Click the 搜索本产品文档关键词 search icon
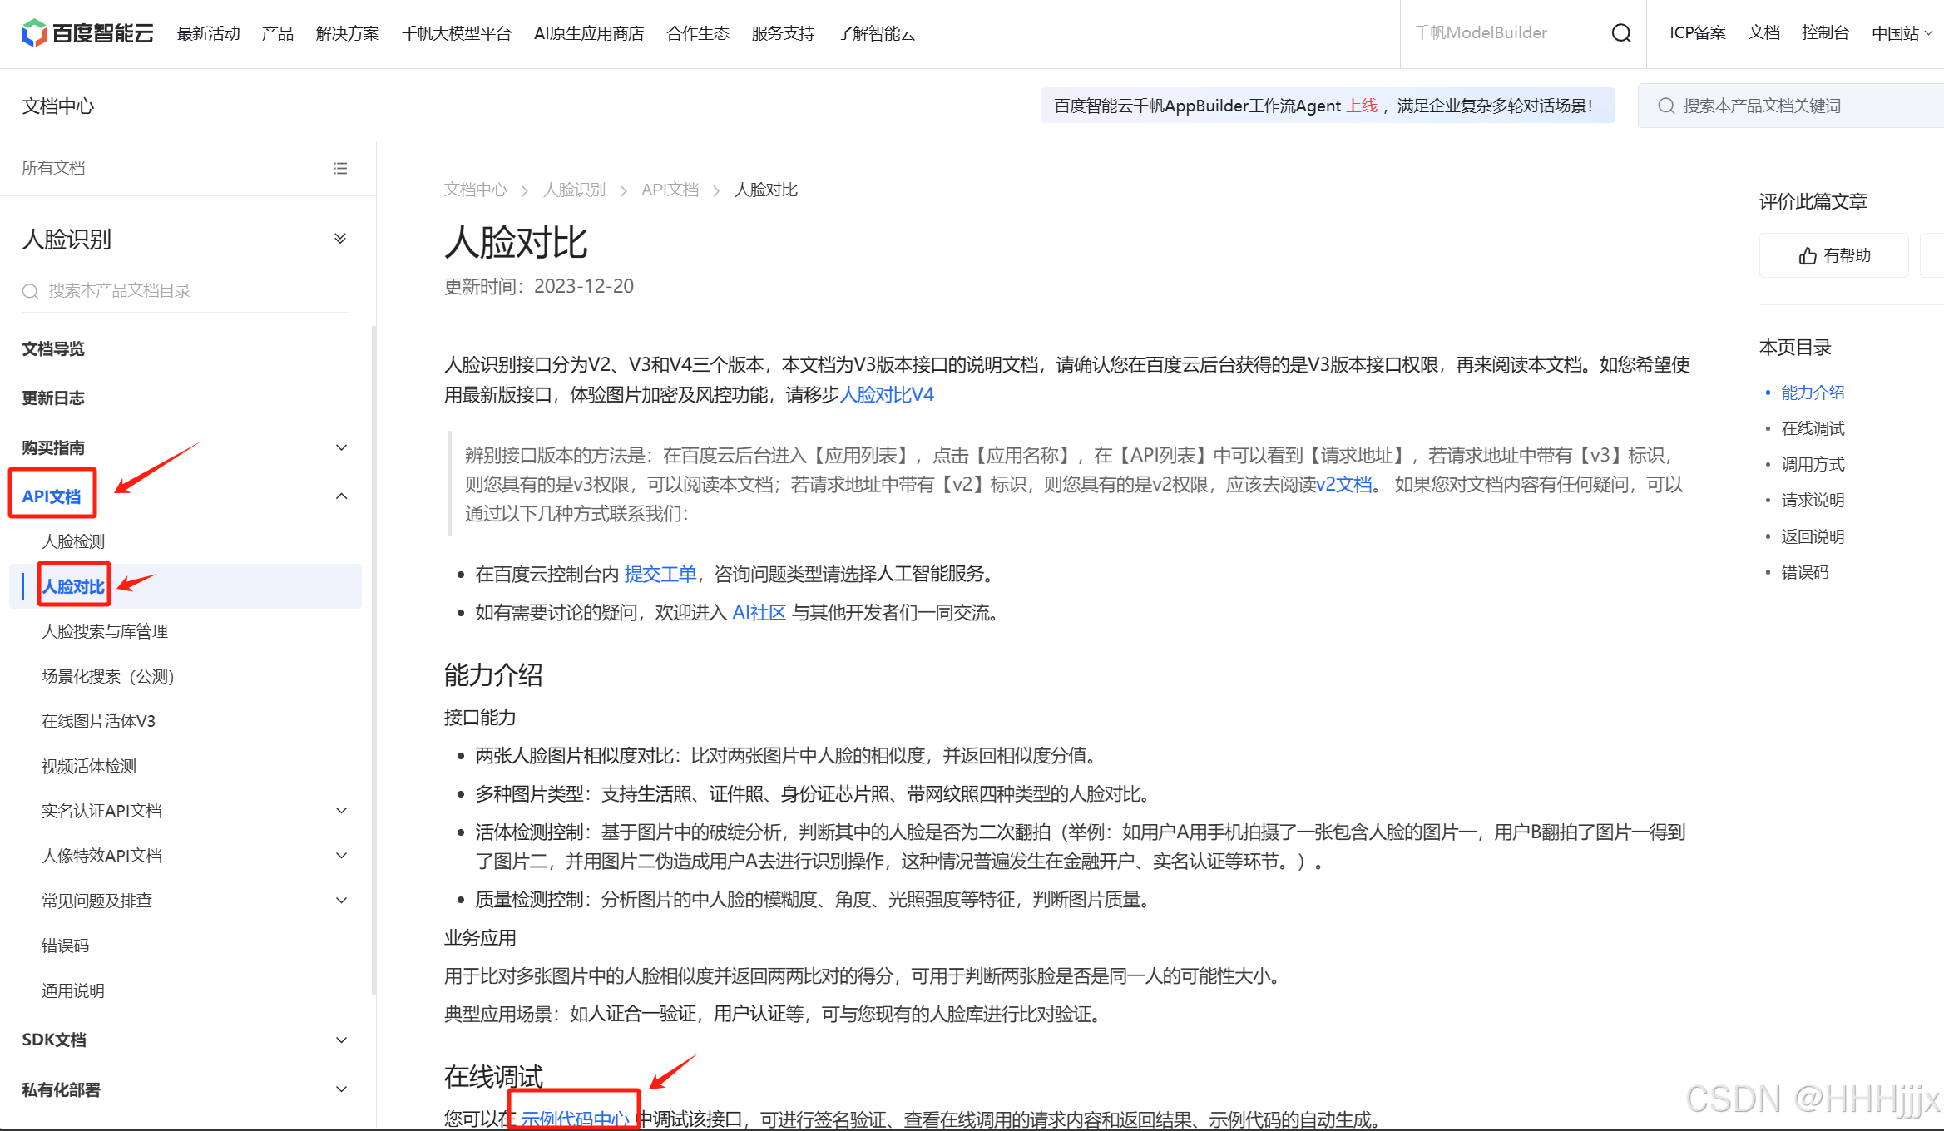The width and height of the screenshot is (1944, 1131). (x=1665, y=106)
